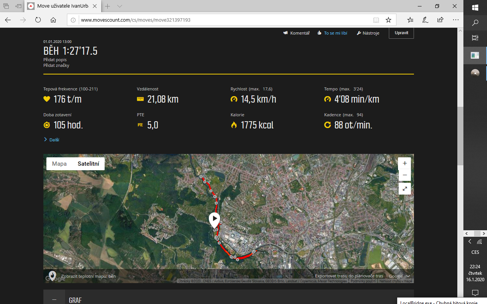Open reading view in address bar

(376, 20)
